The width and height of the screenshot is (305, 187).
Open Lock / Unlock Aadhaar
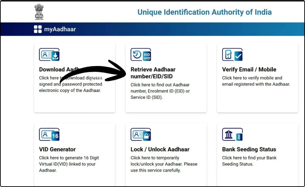[x=160, y=149]
